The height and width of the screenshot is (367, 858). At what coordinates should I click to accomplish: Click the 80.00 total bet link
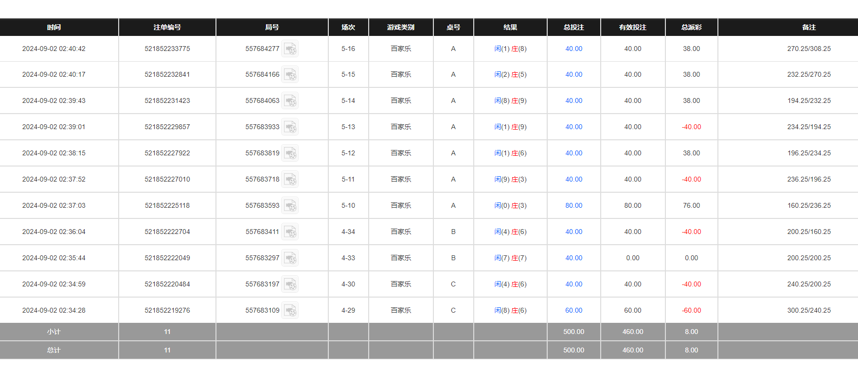tap(573, 206)
